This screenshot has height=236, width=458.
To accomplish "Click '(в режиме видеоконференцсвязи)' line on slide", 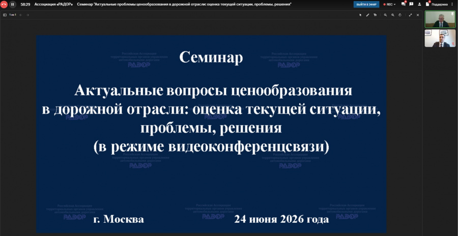I will pyautogui.click(x=211, y=147).
